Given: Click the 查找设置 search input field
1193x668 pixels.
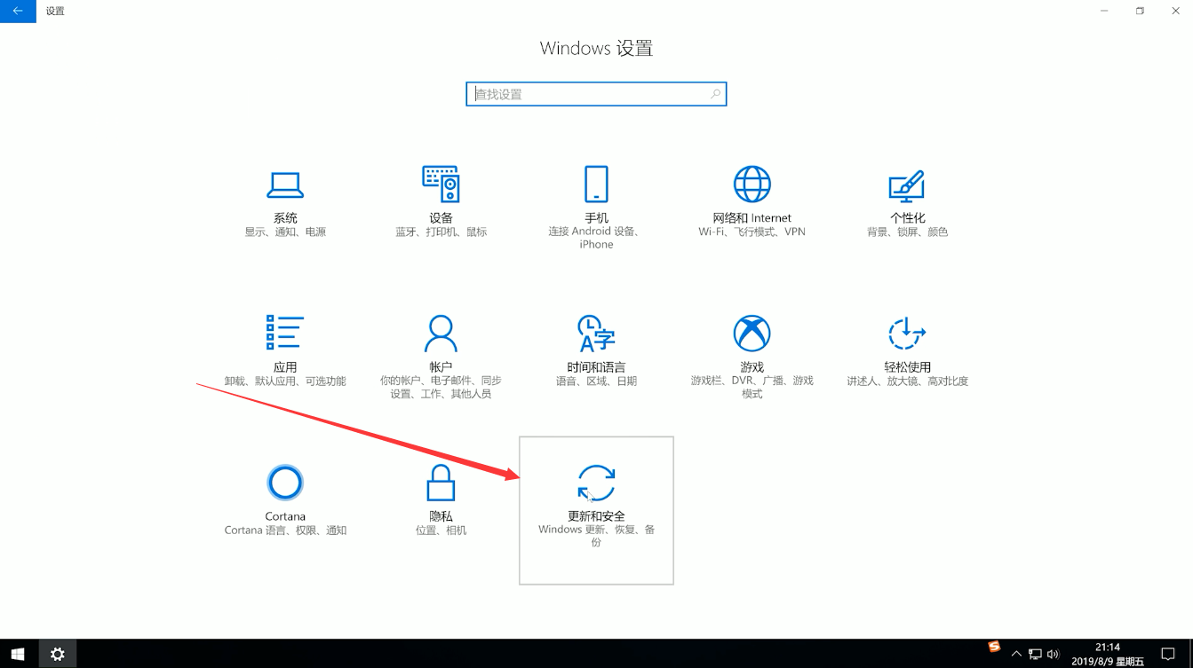Looking at the screenshot, I should click(x=596, y=94).
